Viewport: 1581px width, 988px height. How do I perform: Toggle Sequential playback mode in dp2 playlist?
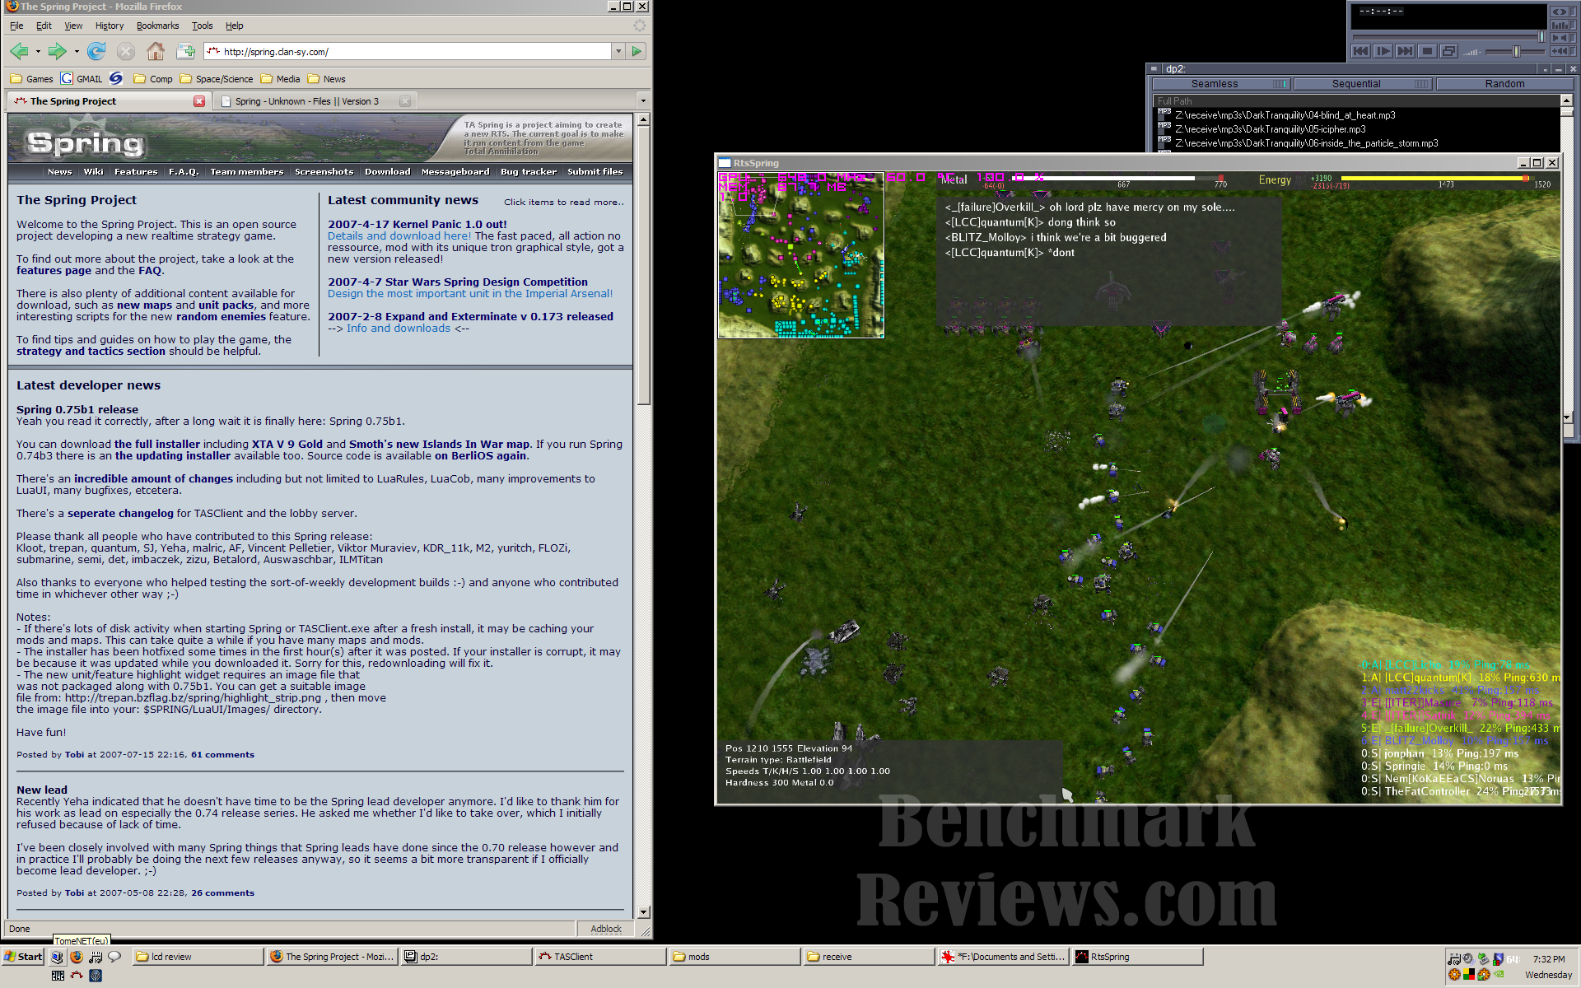coord(1363,84)
